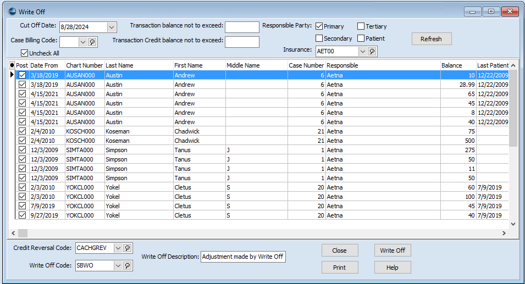Select the Austin row with balance 65
The height and width of the screenshot is (284, 525).
pos(263,94)
